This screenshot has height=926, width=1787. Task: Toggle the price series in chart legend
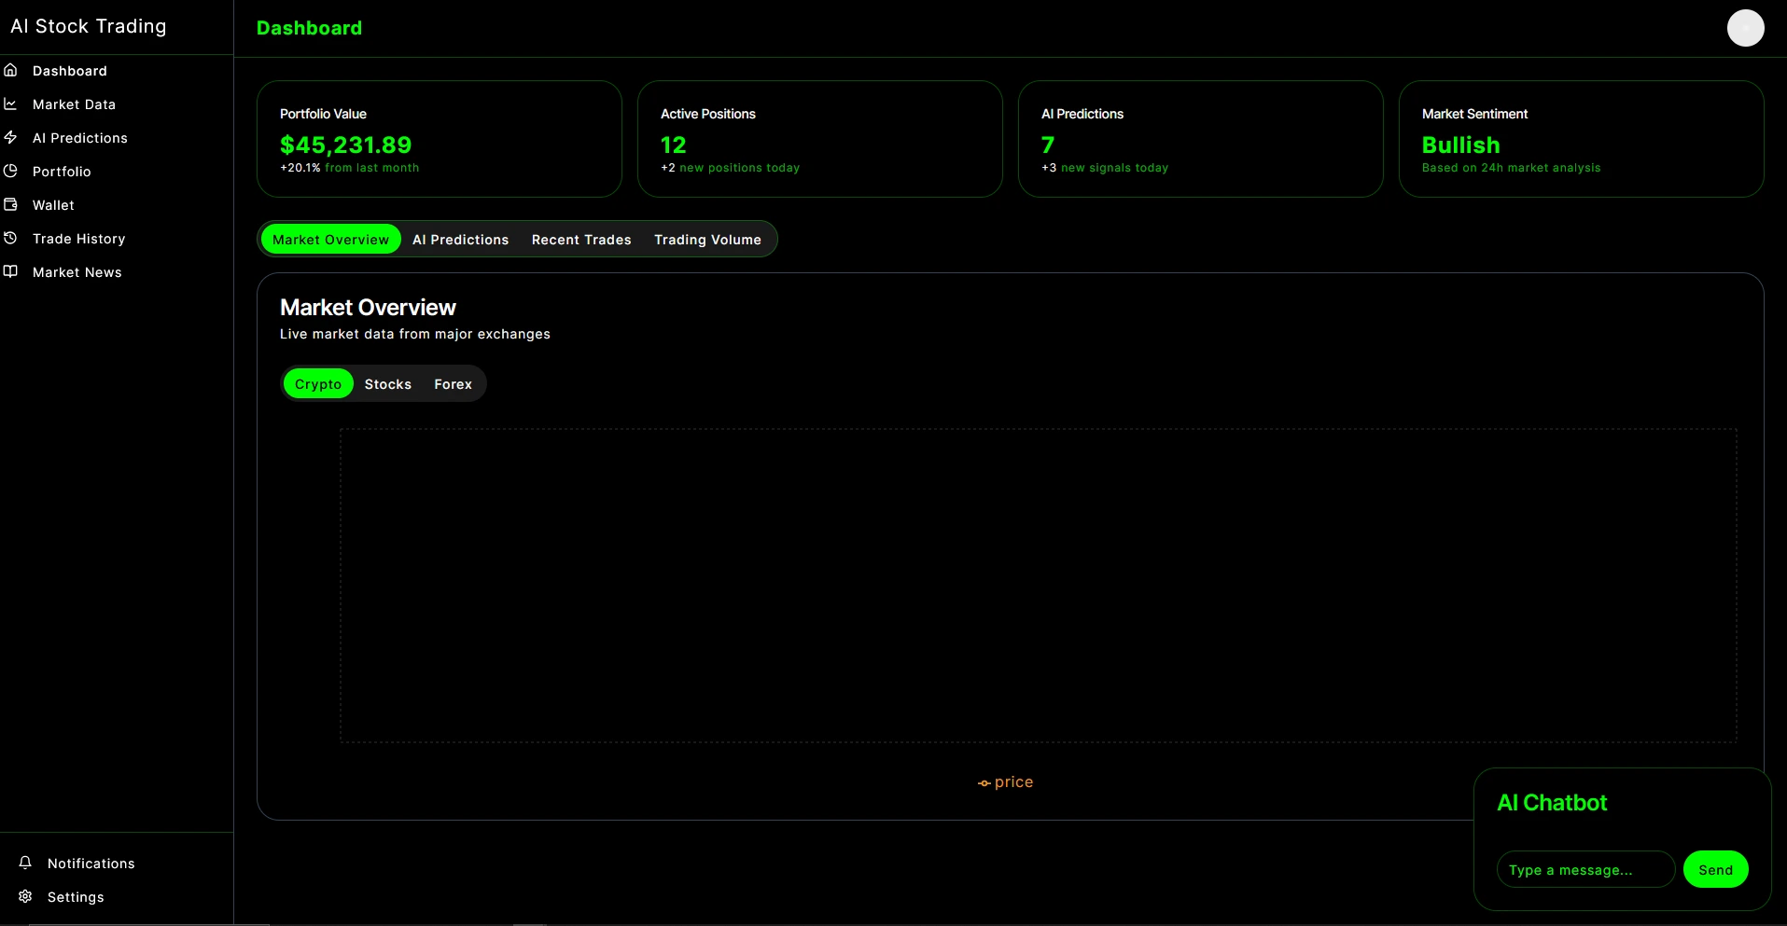(1005, 782)
